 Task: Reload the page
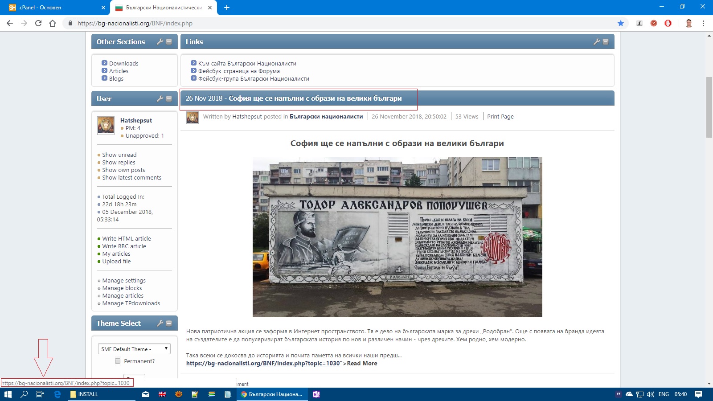point(38,23)
